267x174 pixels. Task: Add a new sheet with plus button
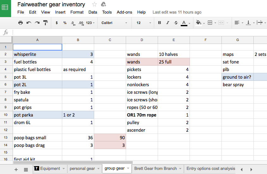[x=16, y=169]
